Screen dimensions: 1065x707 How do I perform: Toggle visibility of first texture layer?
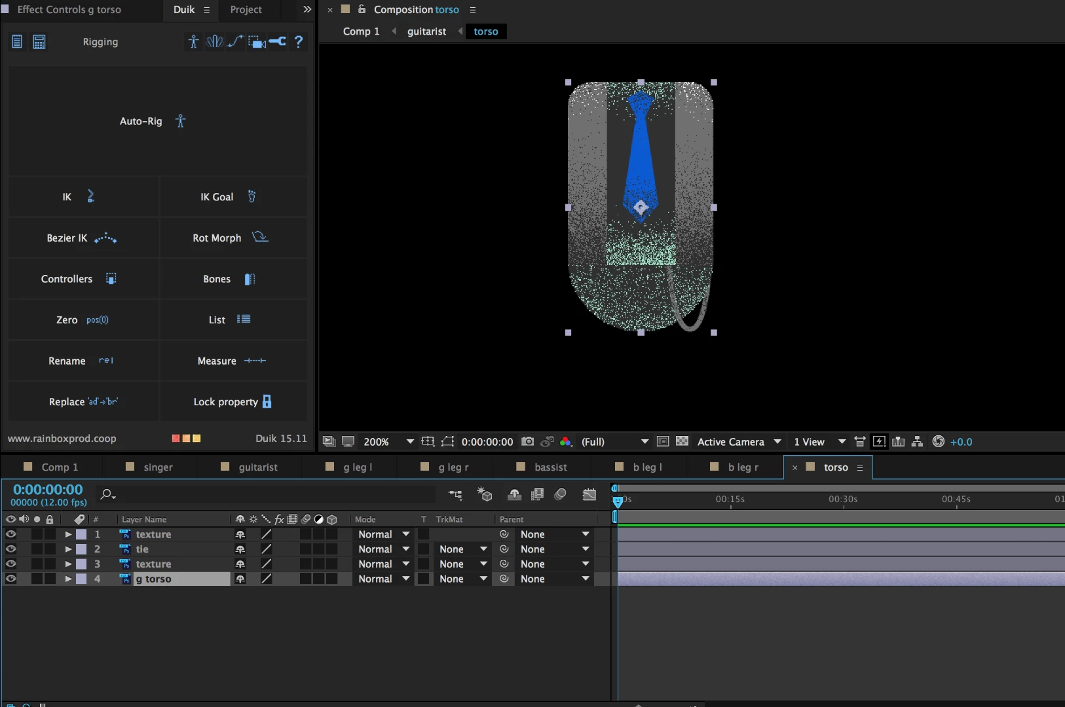[x=11, y=534]
